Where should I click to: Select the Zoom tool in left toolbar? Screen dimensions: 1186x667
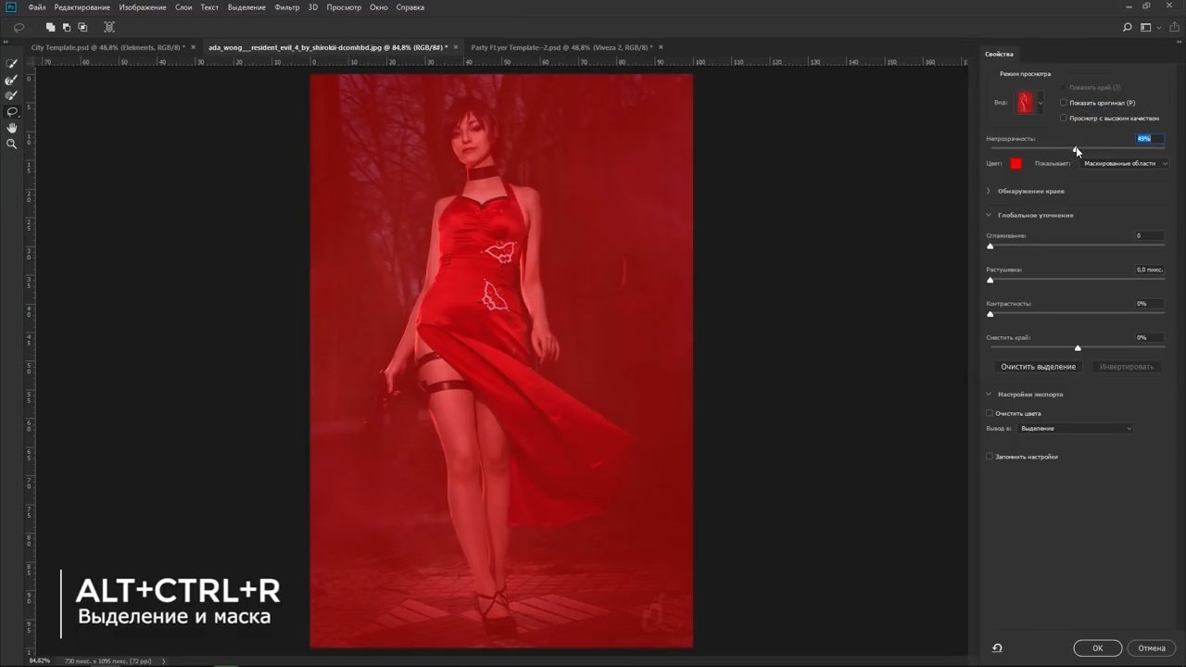(12, 144)
